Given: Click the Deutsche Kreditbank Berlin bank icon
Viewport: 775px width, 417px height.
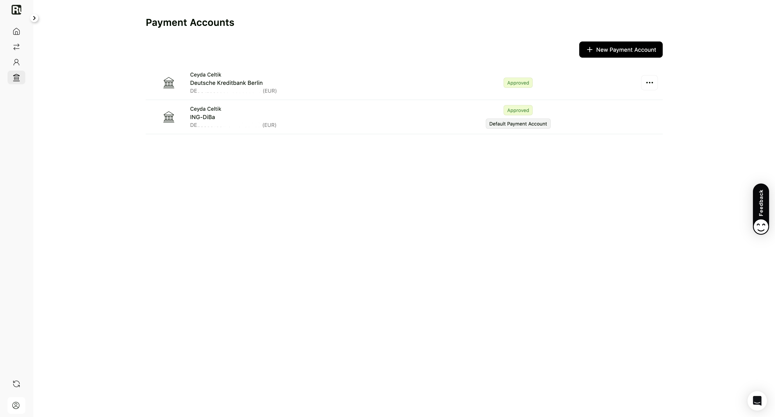Looking at the screenshot, I should pyautogui.click(x=169, y=83).
